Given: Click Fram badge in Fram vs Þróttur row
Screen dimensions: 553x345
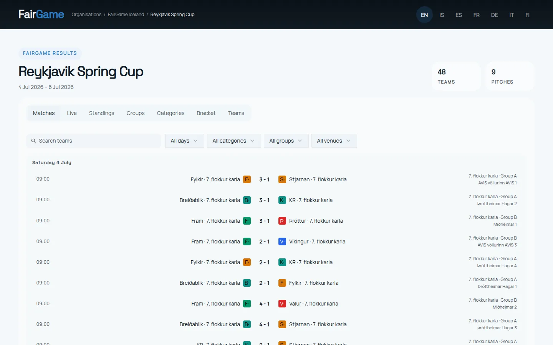Looking at the screenshot, I should coord(247,221).
